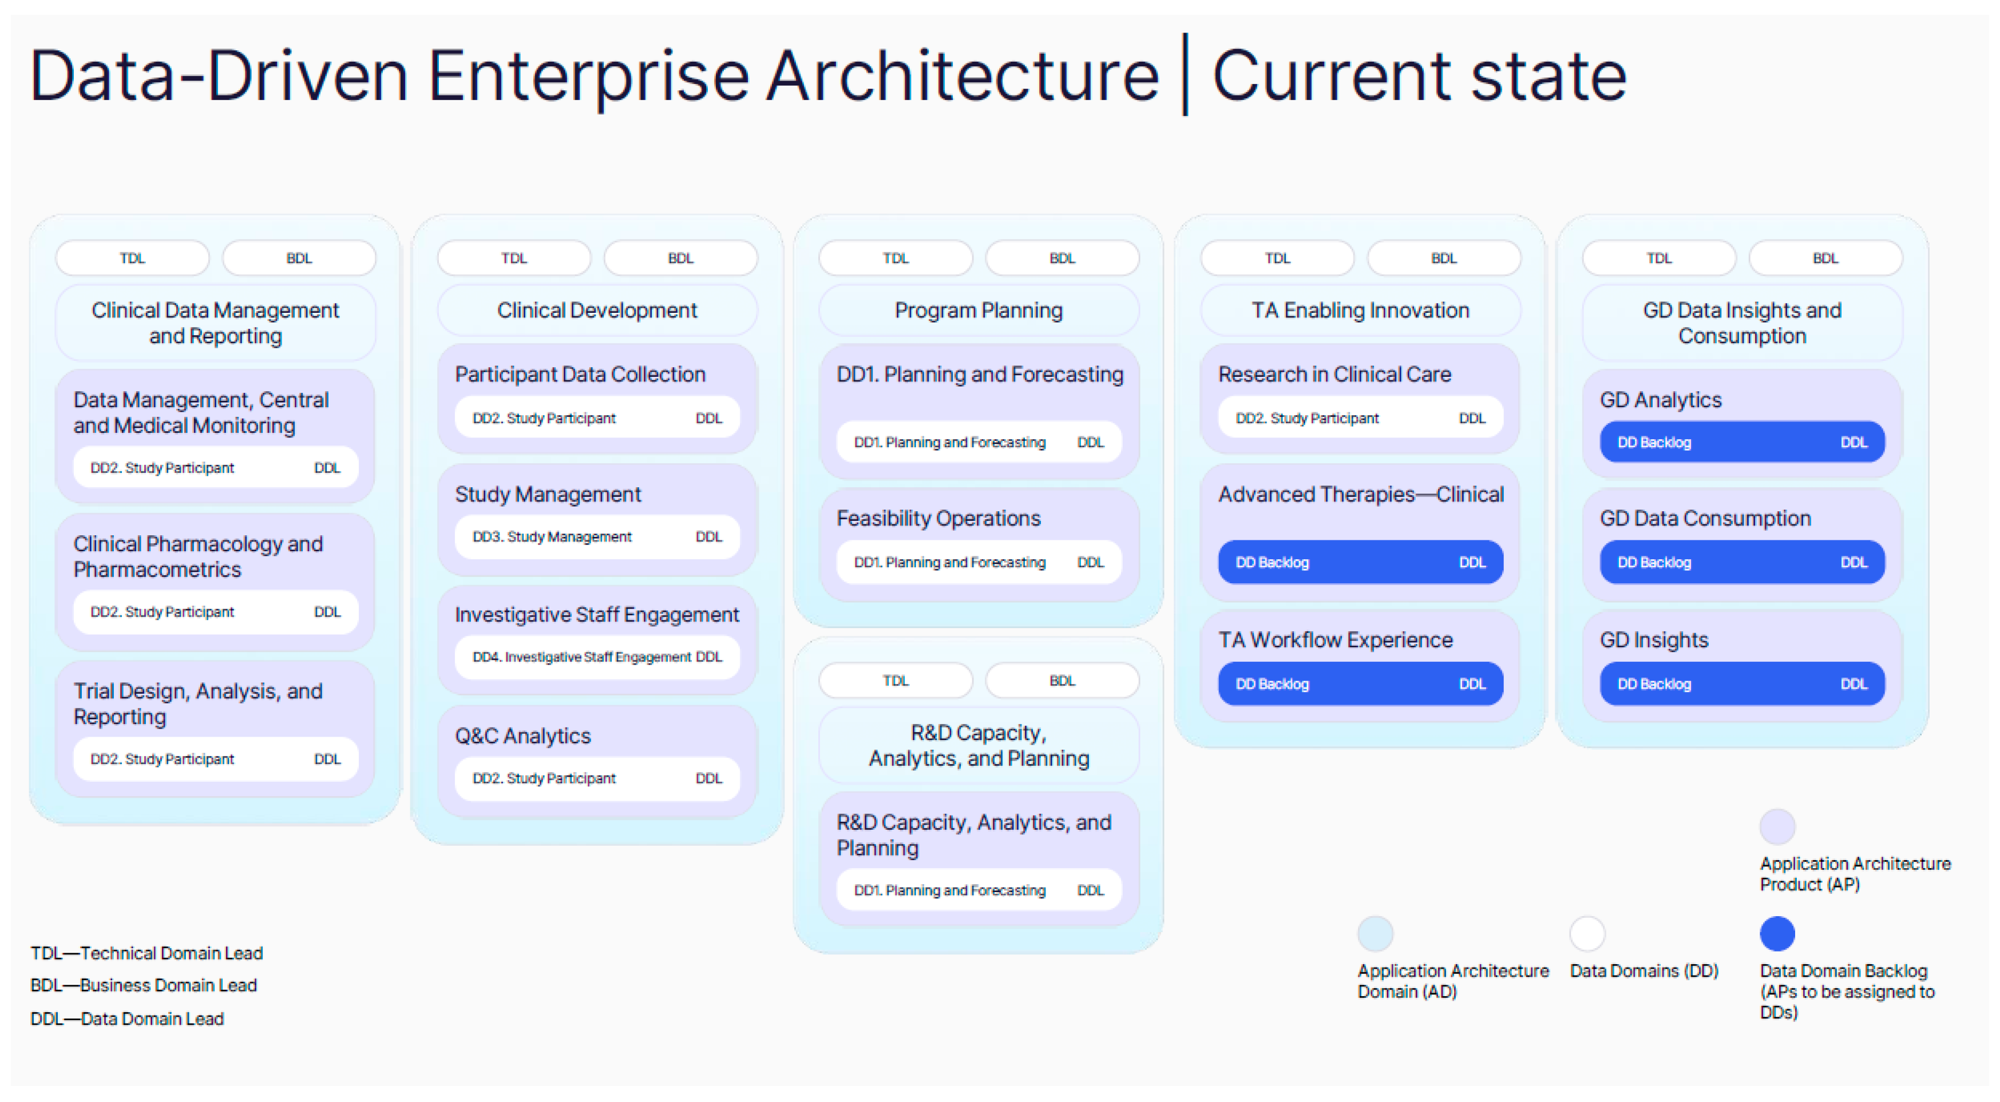Click TDL pill above R&D Capacity section
The width and height of the screenshot is (2000, 1102).
pyautogui.click(x=895, y=681)
